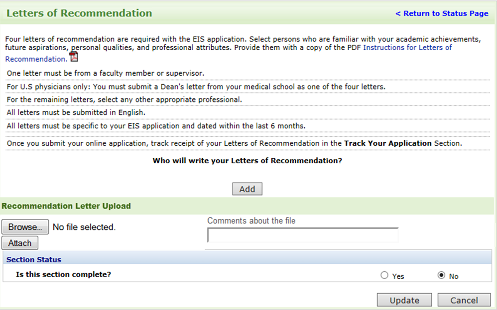Click the 'No file selected.' label

coord(84,227)
